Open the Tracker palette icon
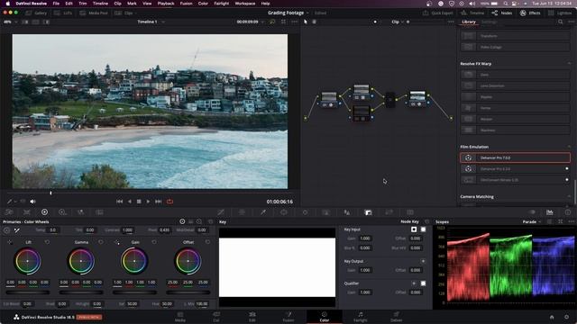This screenshot has height=324, width=577. pos(305,212)
